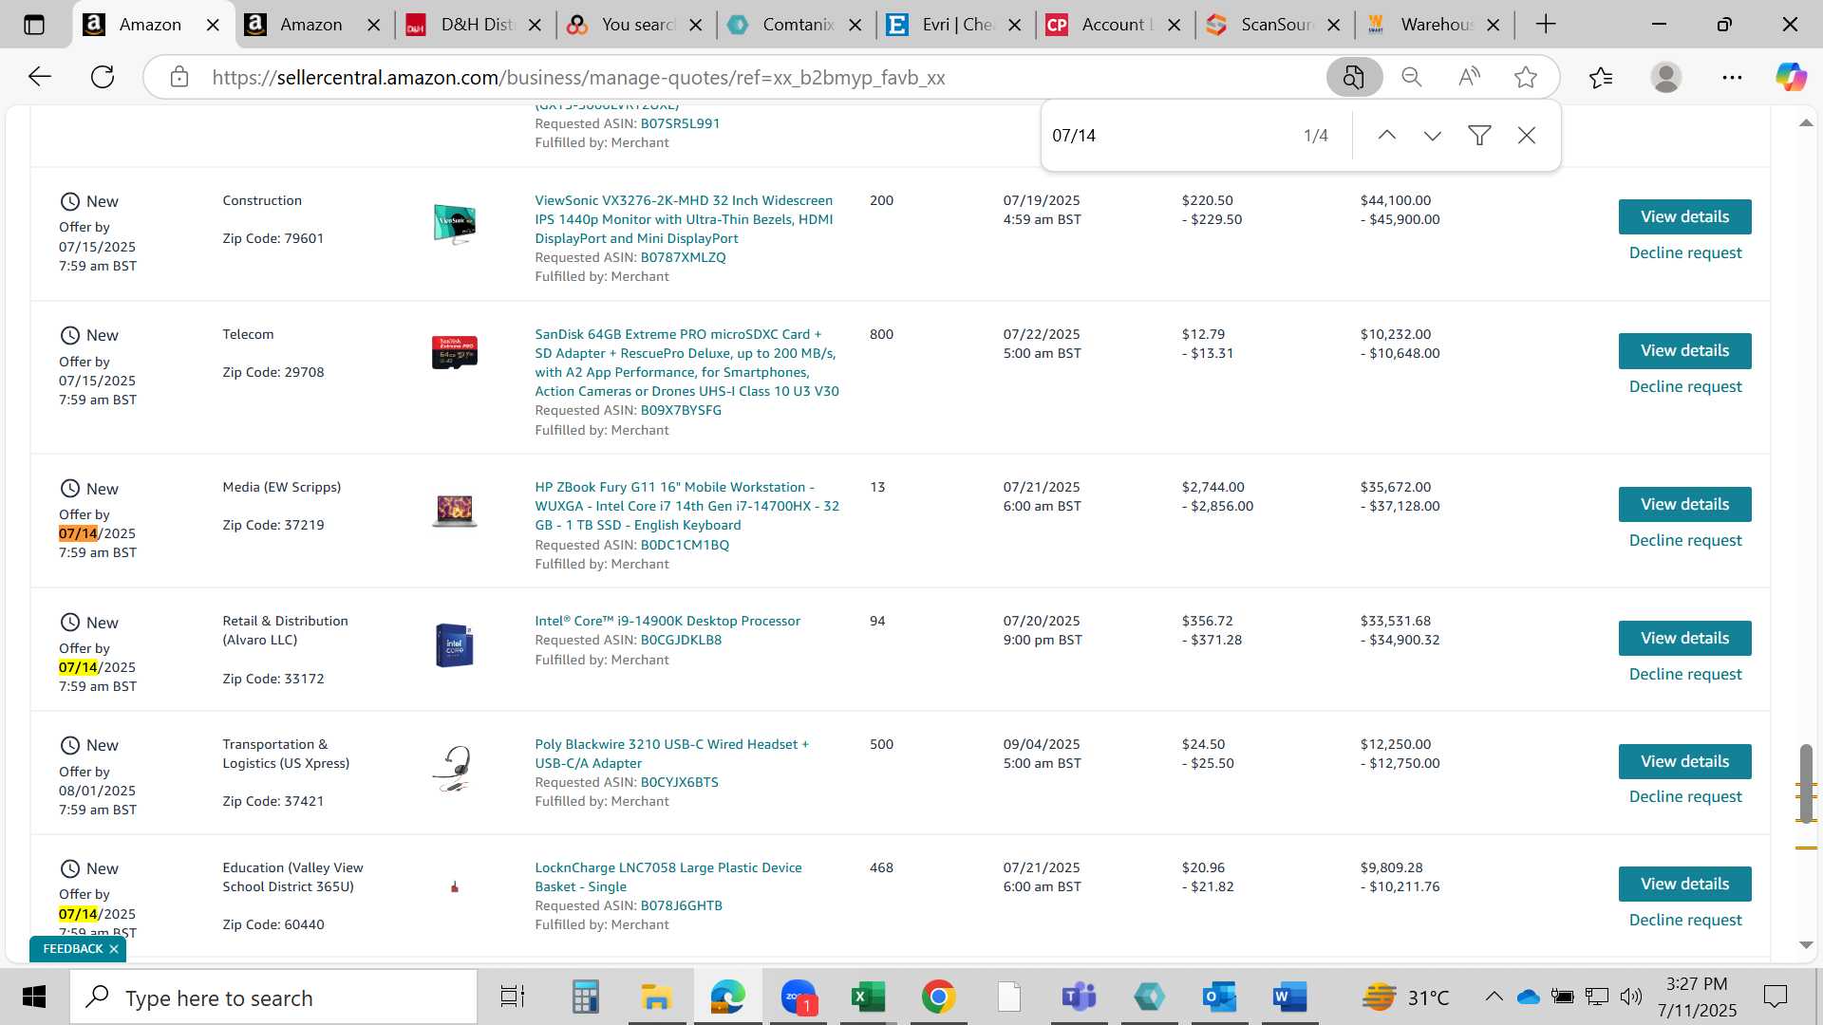View details for SanDisk microSDXC request
Viewport: 1823px width, 1025px height.
[x=1684, y=350]
